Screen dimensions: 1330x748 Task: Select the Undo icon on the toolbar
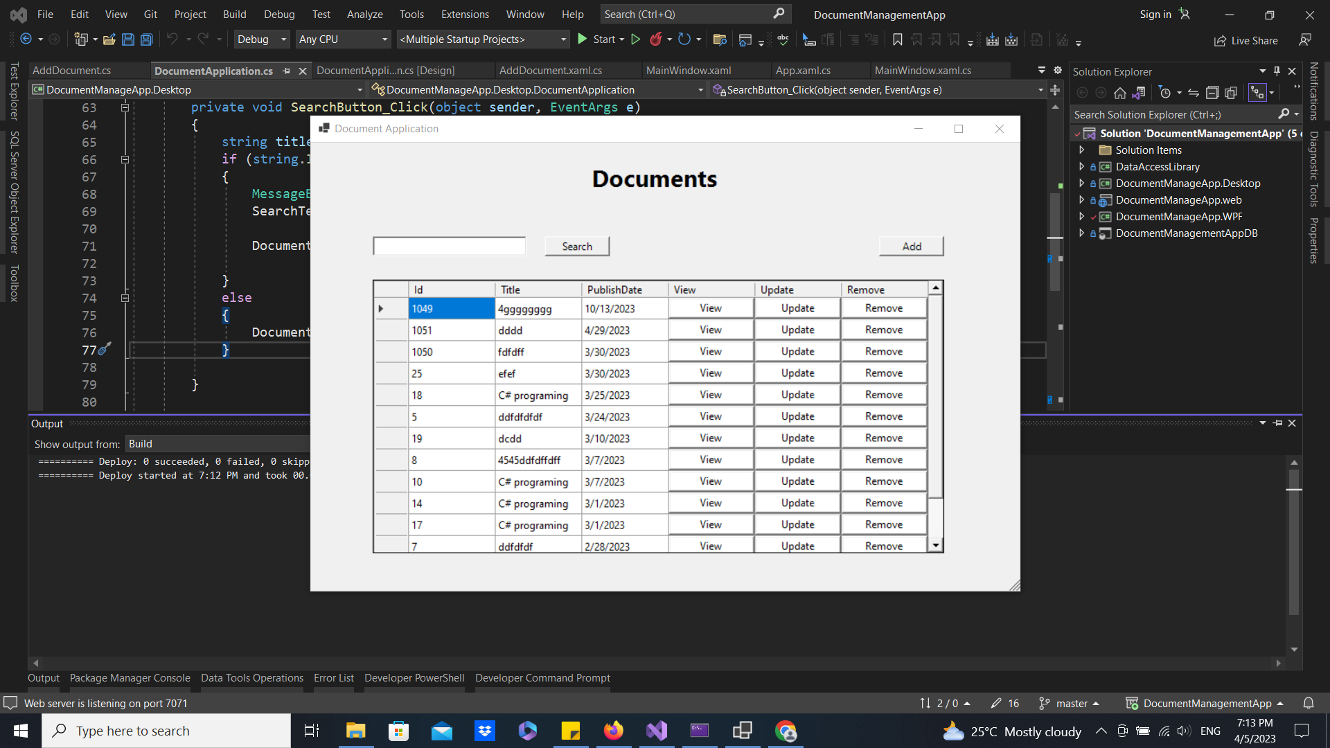173,39
